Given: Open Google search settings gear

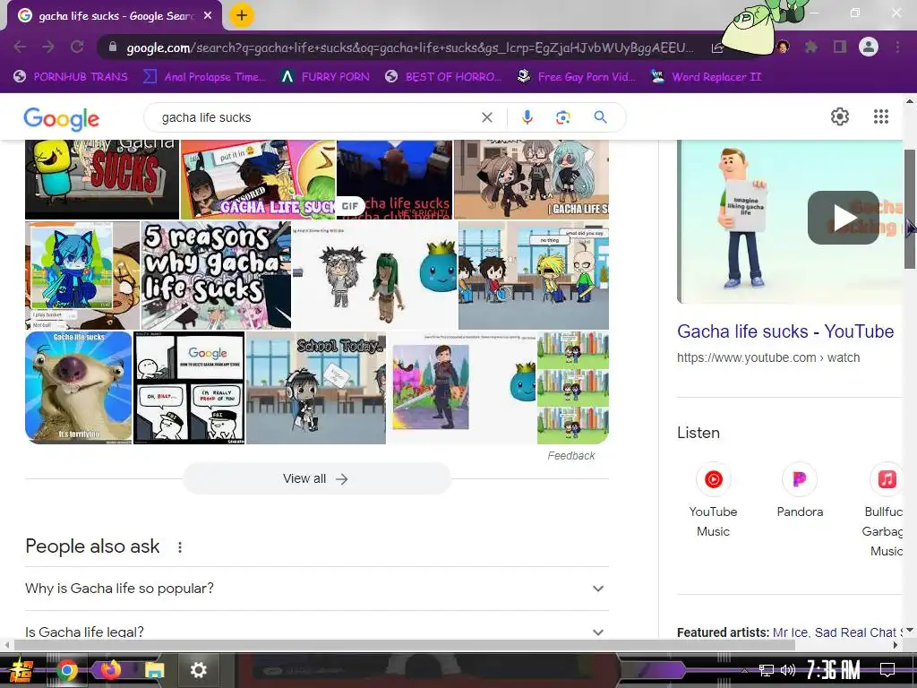Looking at the screenshot, I should pyautogui.click(x=840, y=116).
